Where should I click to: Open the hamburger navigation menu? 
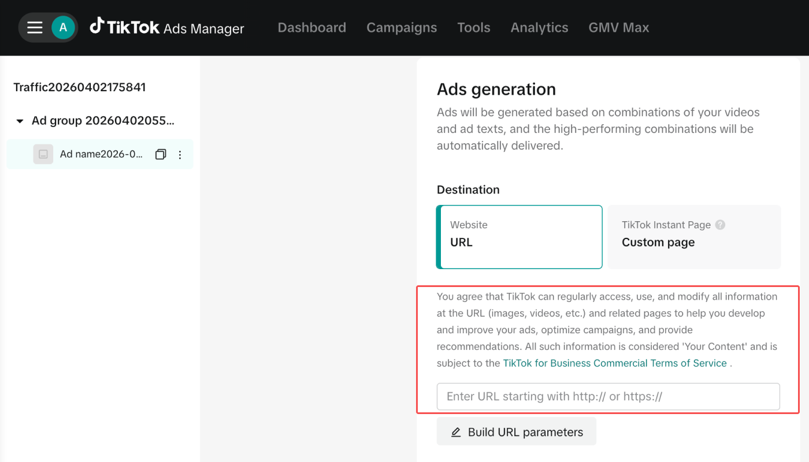pyautogui.click(x=35, y=28)
